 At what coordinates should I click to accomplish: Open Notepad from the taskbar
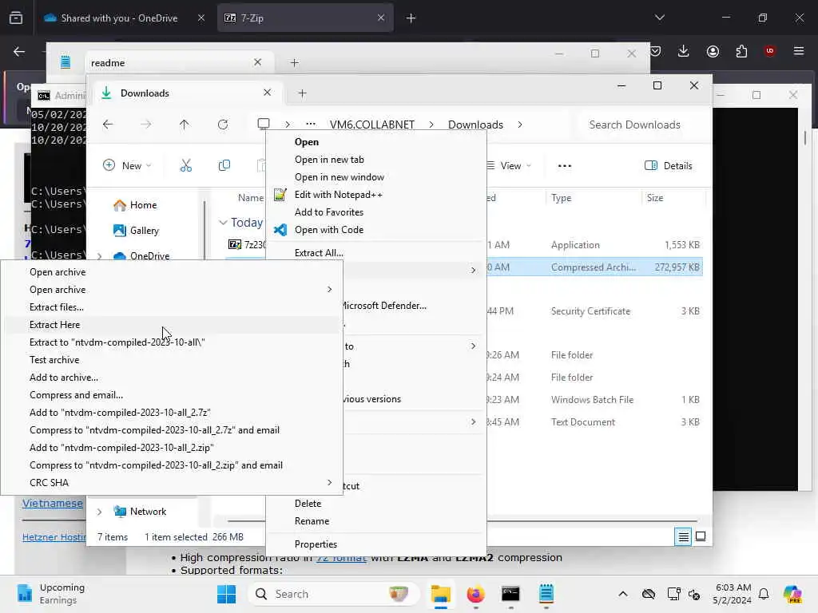546,594
